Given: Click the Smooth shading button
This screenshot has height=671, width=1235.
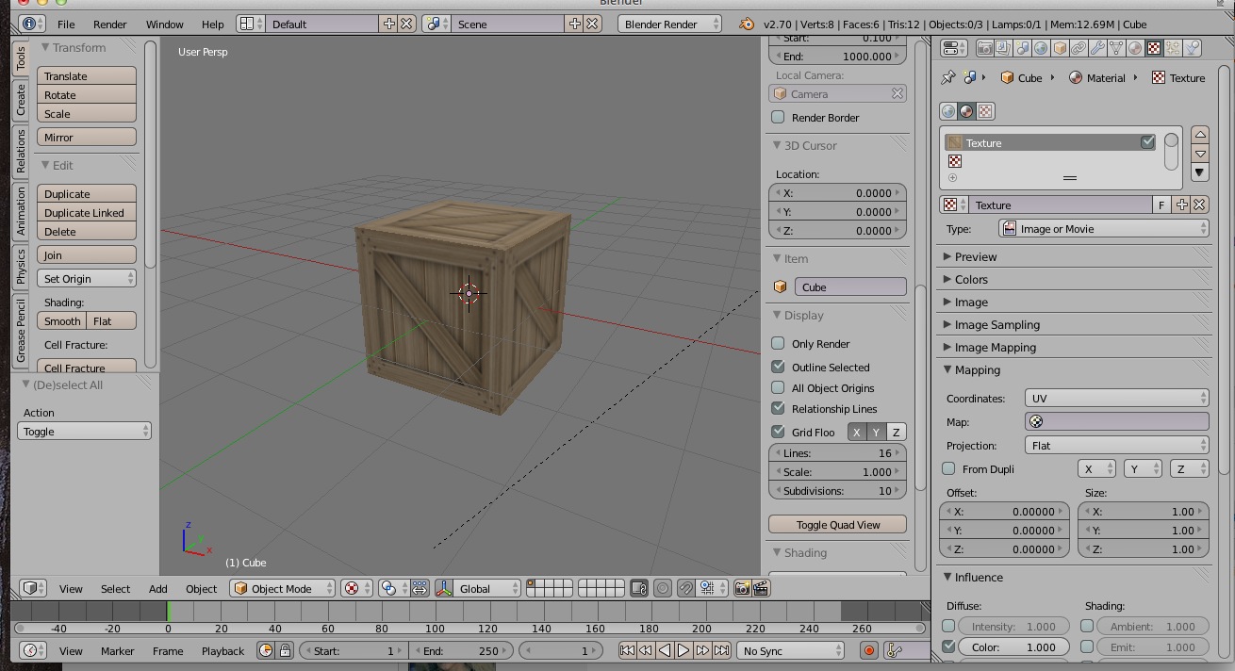Looking at the screenshot, I should (62, 320).
